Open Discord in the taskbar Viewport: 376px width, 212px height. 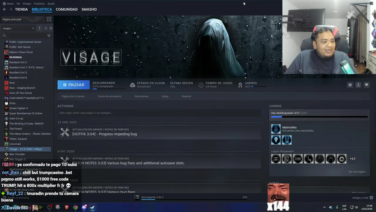[84, 207]
